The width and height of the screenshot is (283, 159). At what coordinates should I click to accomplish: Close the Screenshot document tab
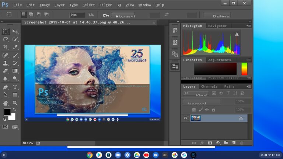[154, 22]
